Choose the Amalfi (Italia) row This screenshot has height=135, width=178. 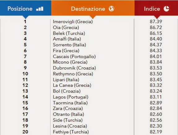pyautogui.click(x=89, y=39)
